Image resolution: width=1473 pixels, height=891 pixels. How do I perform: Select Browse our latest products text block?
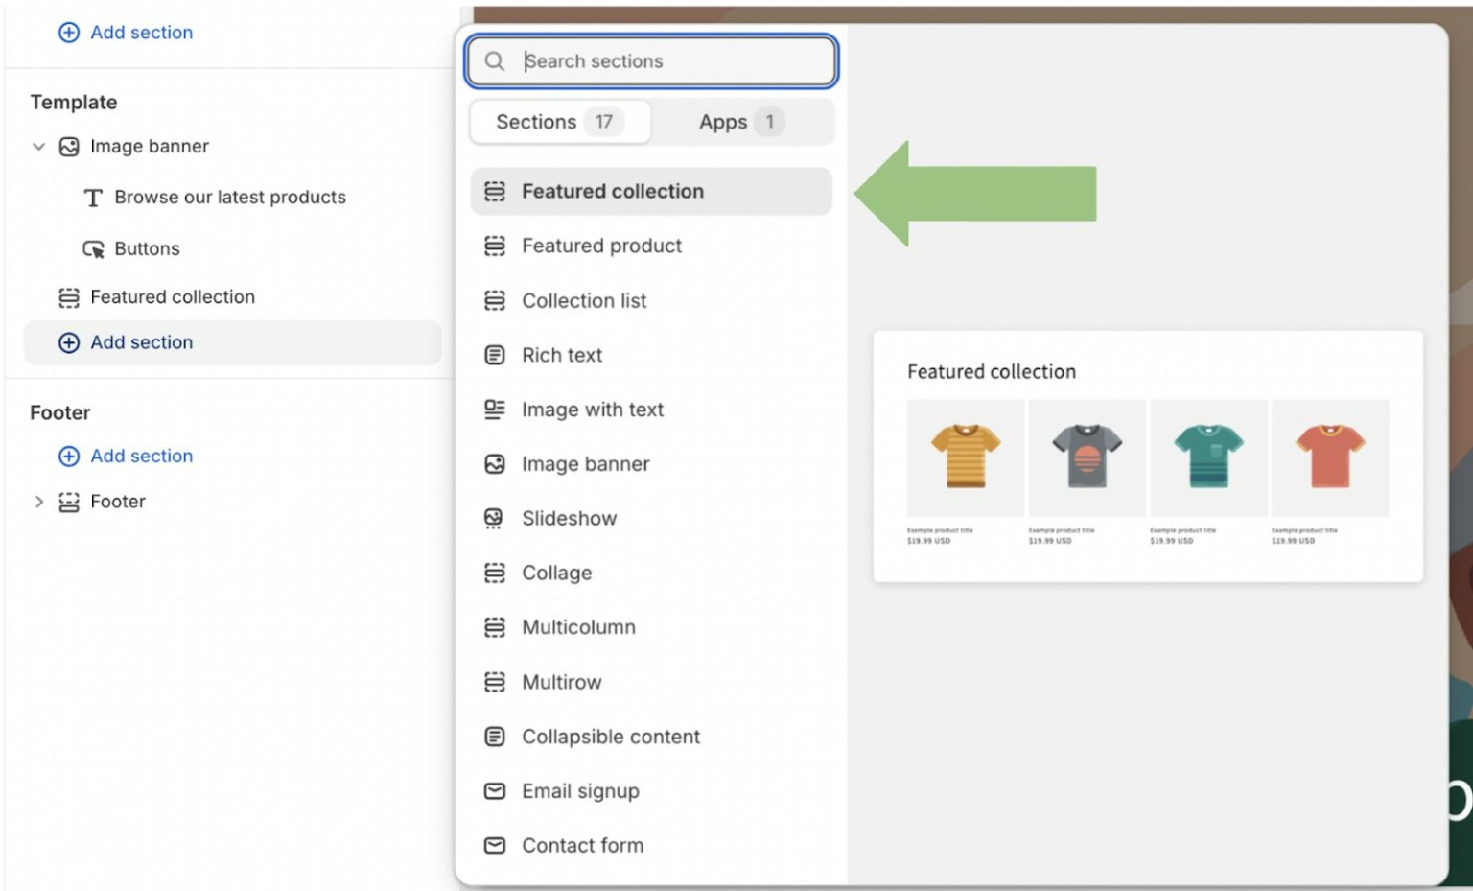(230, 197)
